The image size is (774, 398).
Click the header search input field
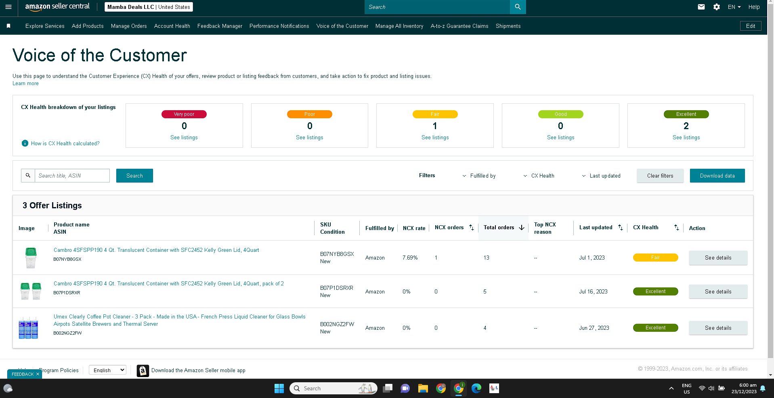(x=437, y=7)
